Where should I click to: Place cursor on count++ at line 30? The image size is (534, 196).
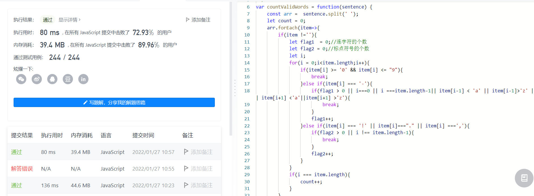coord(311,182)
